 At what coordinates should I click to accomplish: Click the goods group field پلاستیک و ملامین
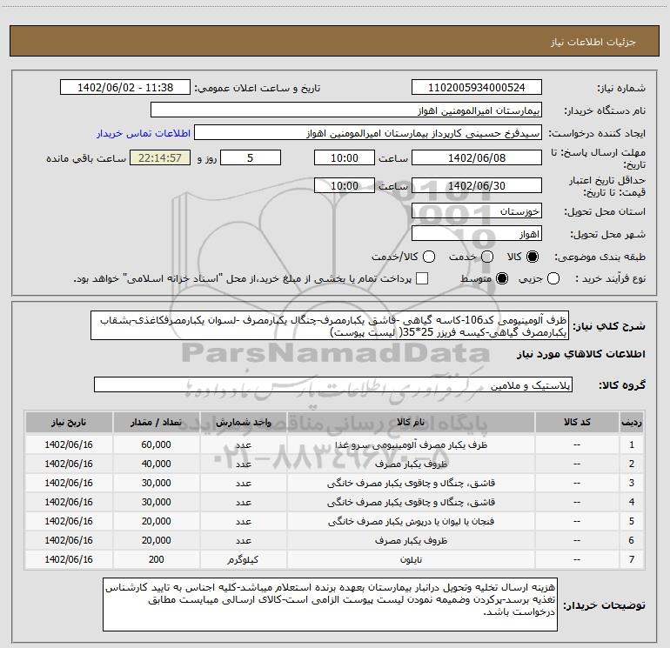(333, 384)
